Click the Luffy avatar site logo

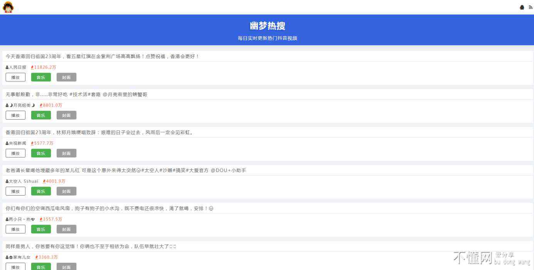pyautogui.click(x=8, y=7)
